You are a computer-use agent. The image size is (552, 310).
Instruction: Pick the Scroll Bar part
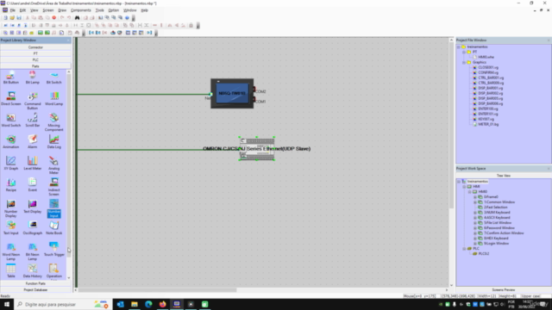coord(33,121)
